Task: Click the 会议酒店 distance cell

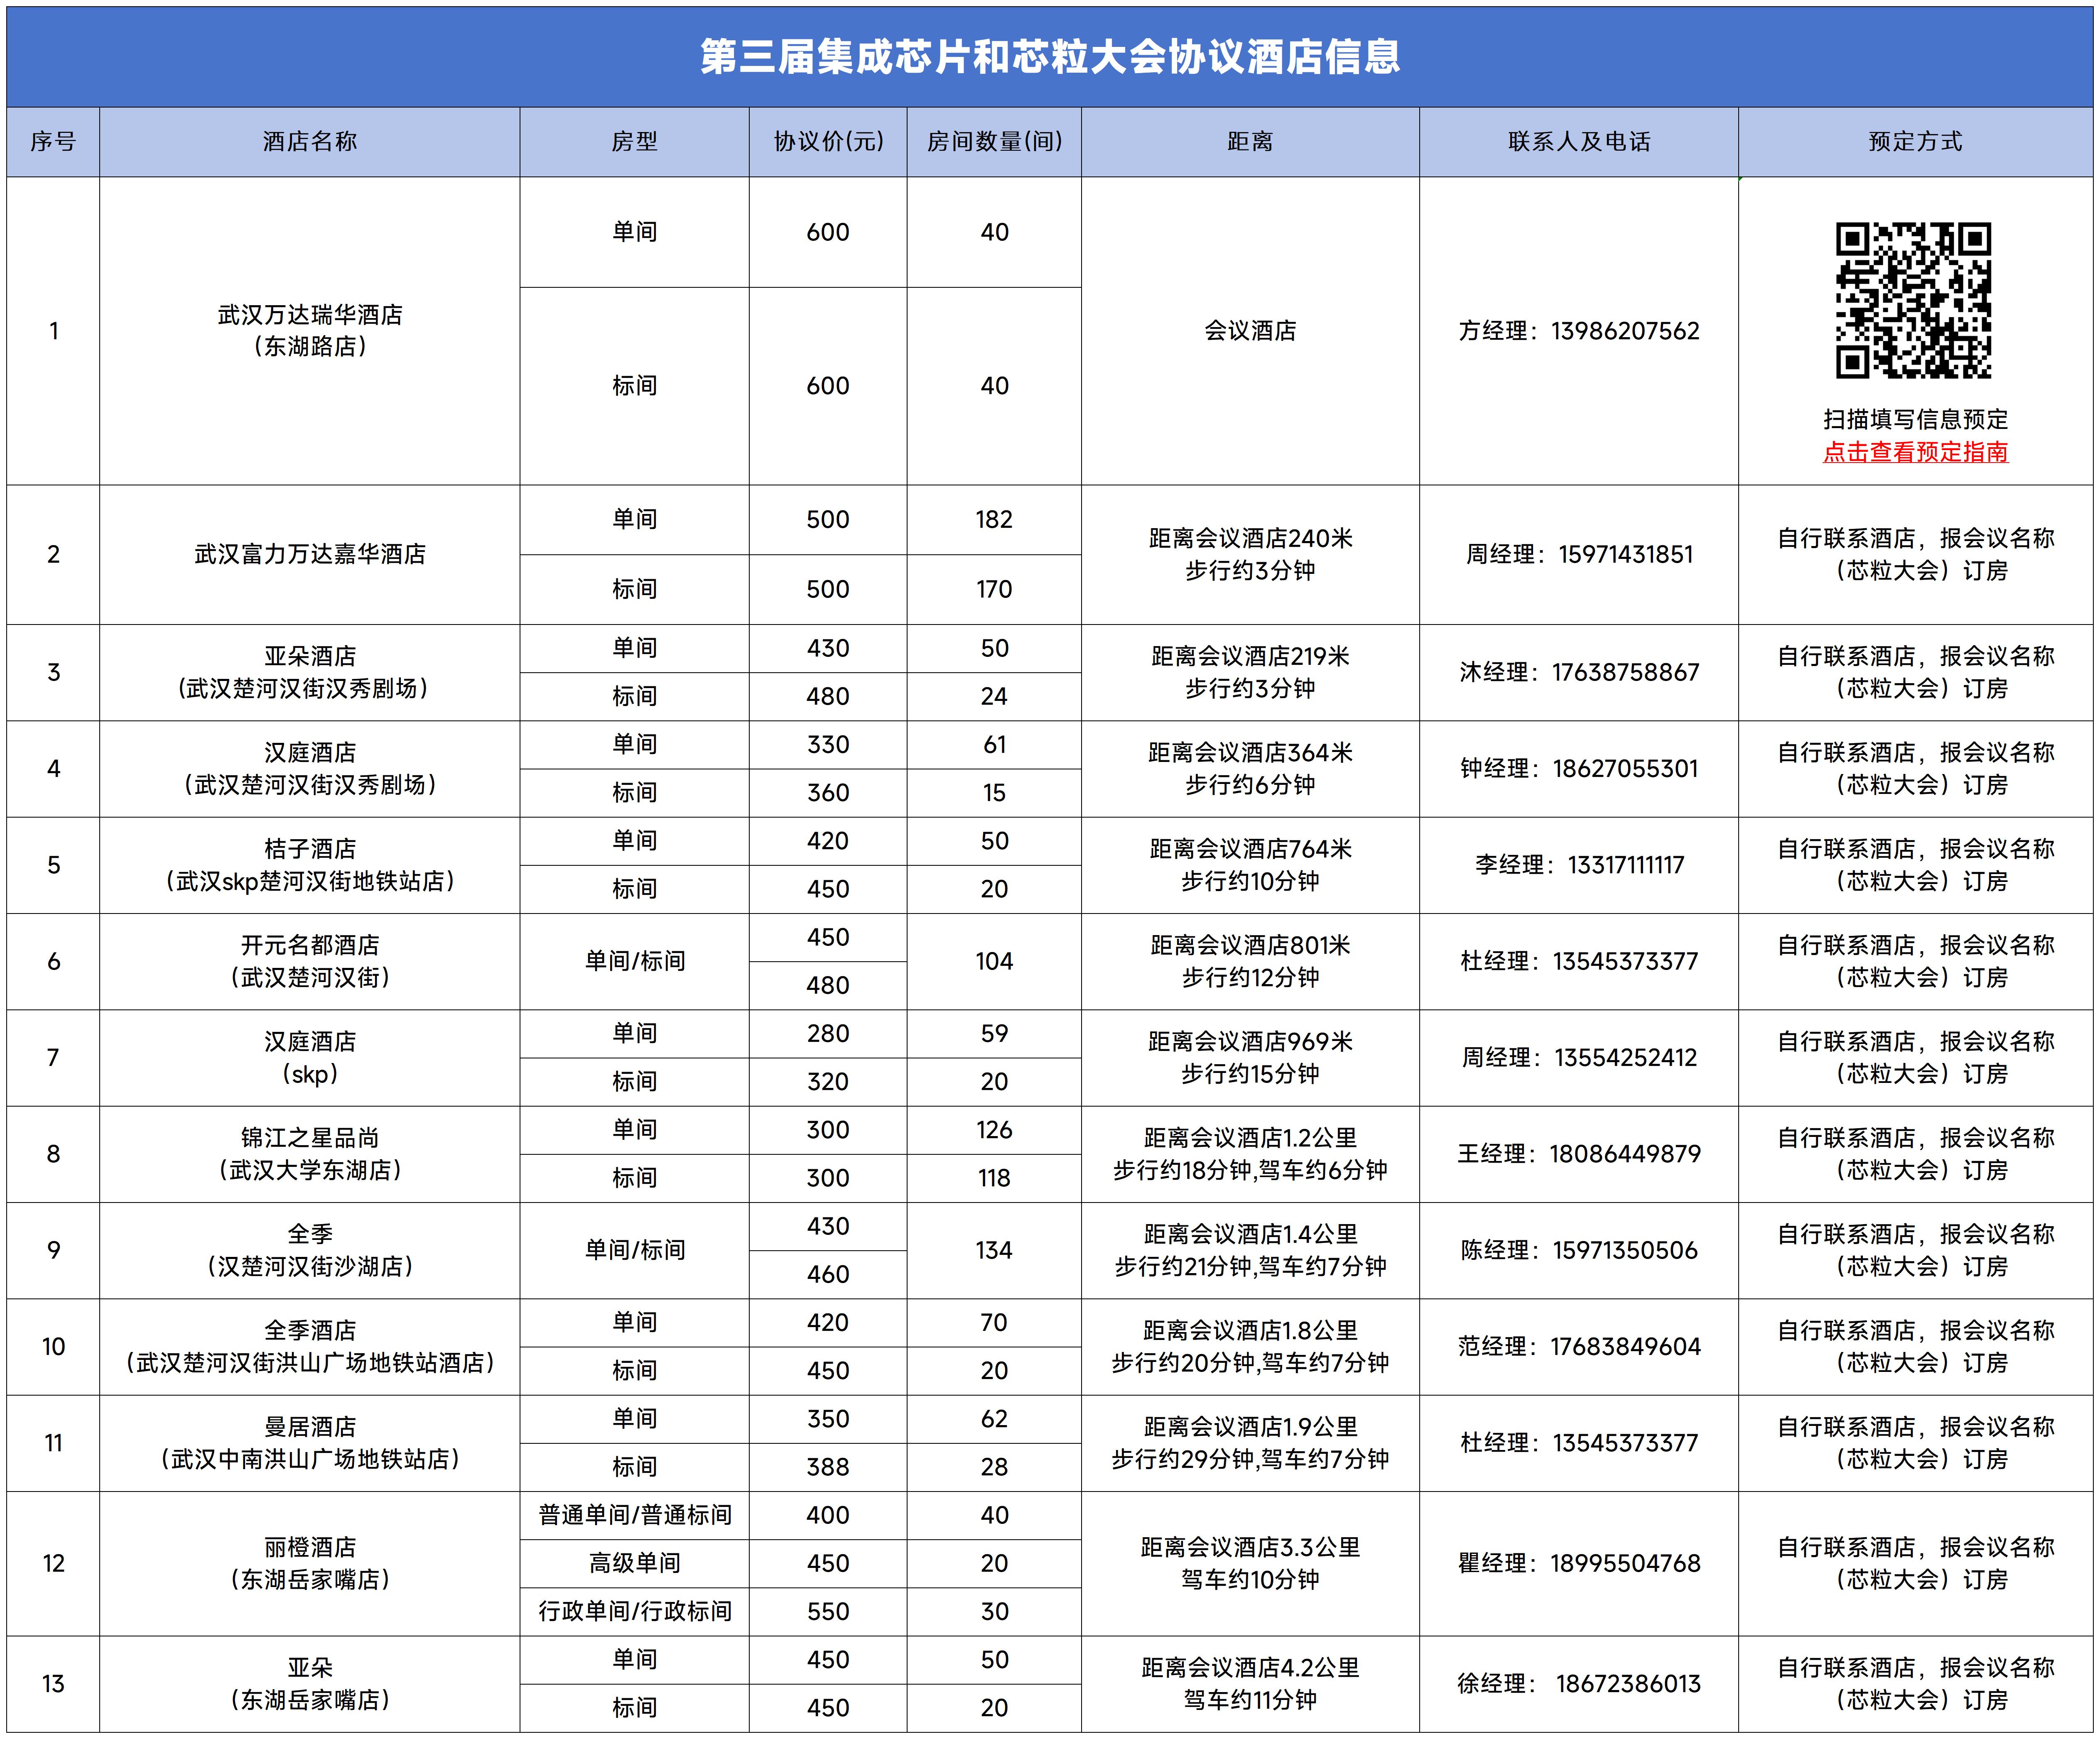Action: coord(1250,331)
